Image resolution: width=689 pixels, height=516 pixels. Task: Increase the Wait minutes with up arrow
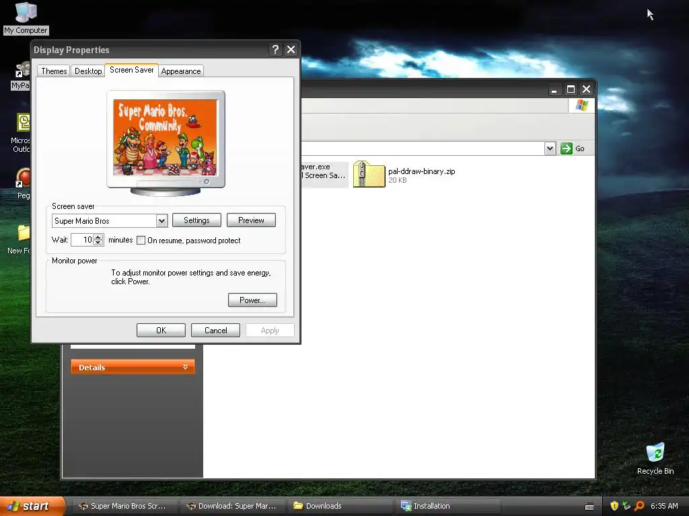point(98,237)
